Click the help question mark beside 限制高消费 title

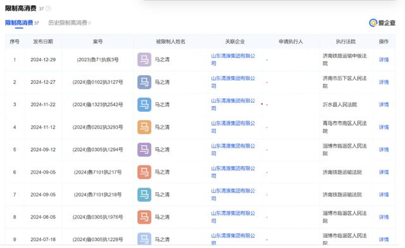(x=48, y=8)
